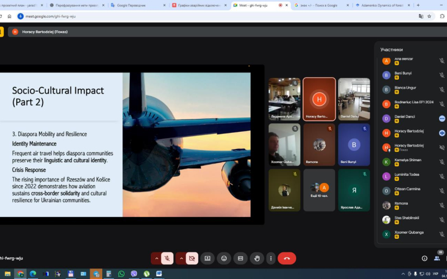Unmute microphone in the call toolbar
447x279 pixels.
tap(167, 258)
